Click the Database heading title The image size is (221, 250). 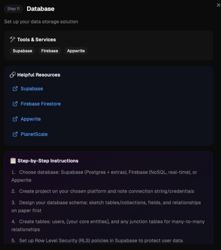(x=40, y=9)
